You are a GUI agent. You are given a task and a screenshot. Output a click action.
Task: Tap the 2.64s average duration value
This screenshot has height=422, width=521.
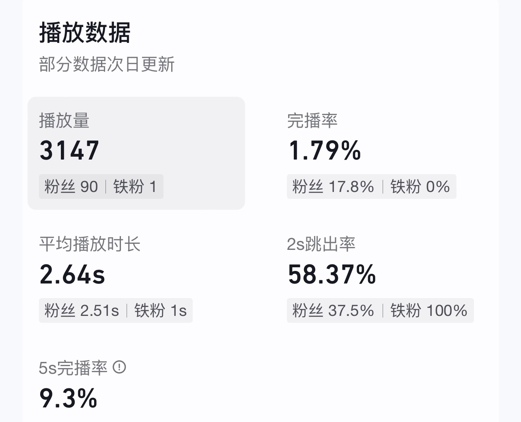[72, 275]
